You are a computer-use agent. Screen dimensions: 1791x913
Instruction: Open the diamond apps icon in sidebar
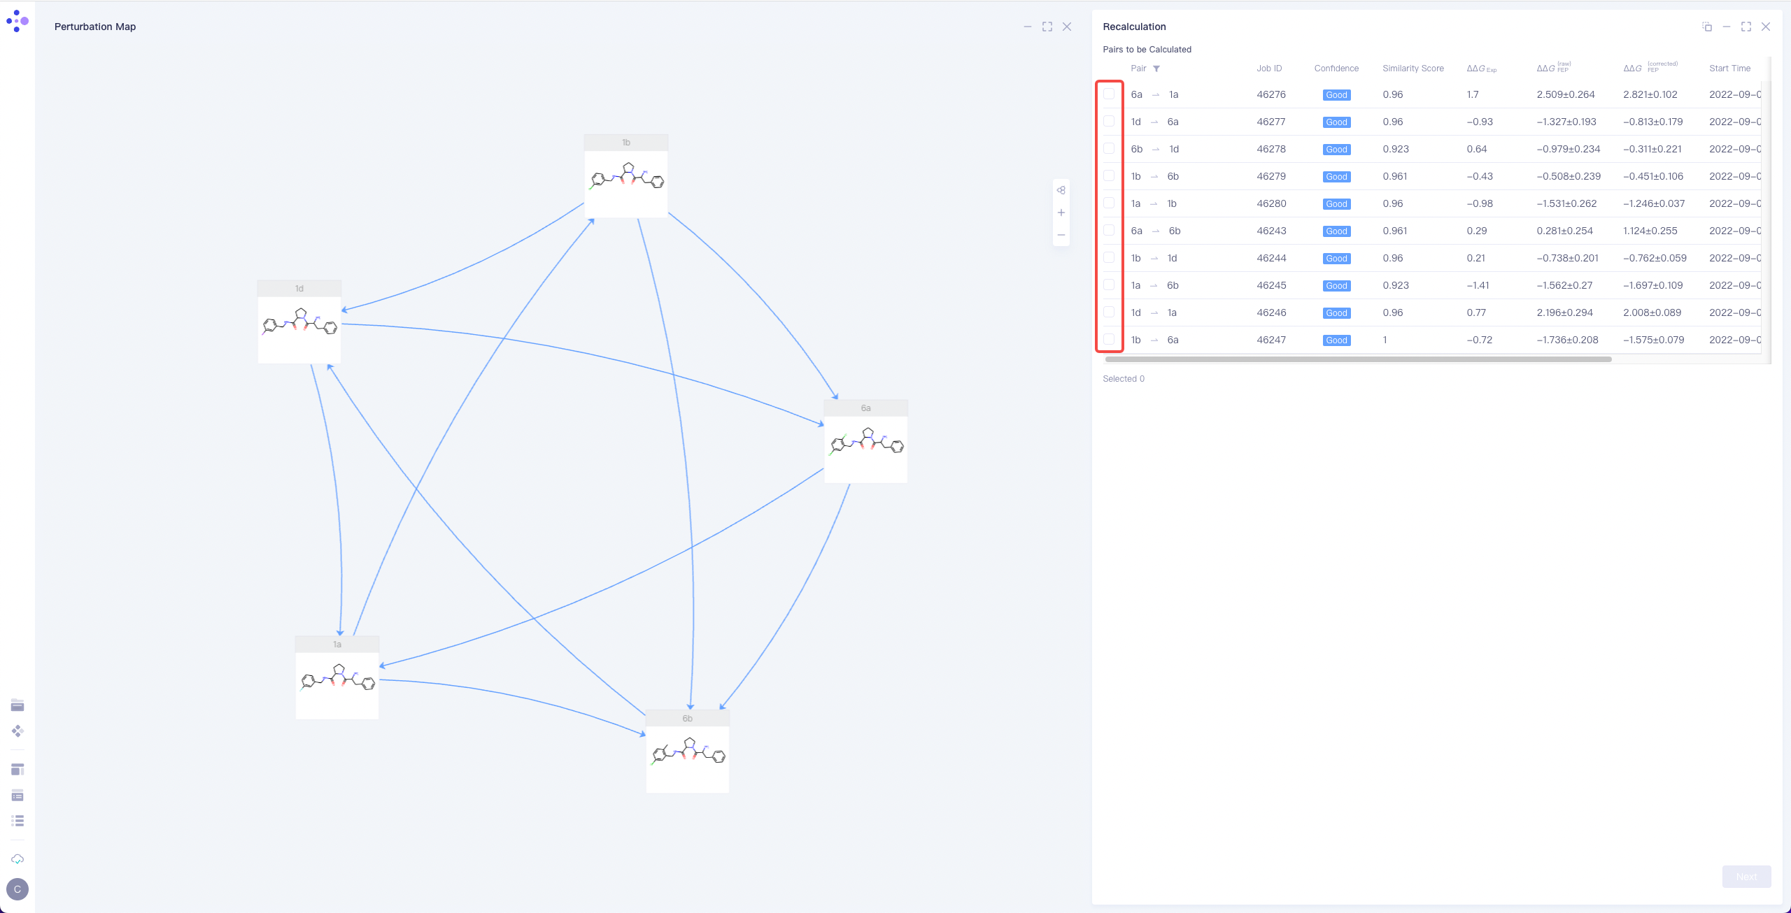[17, 731]
